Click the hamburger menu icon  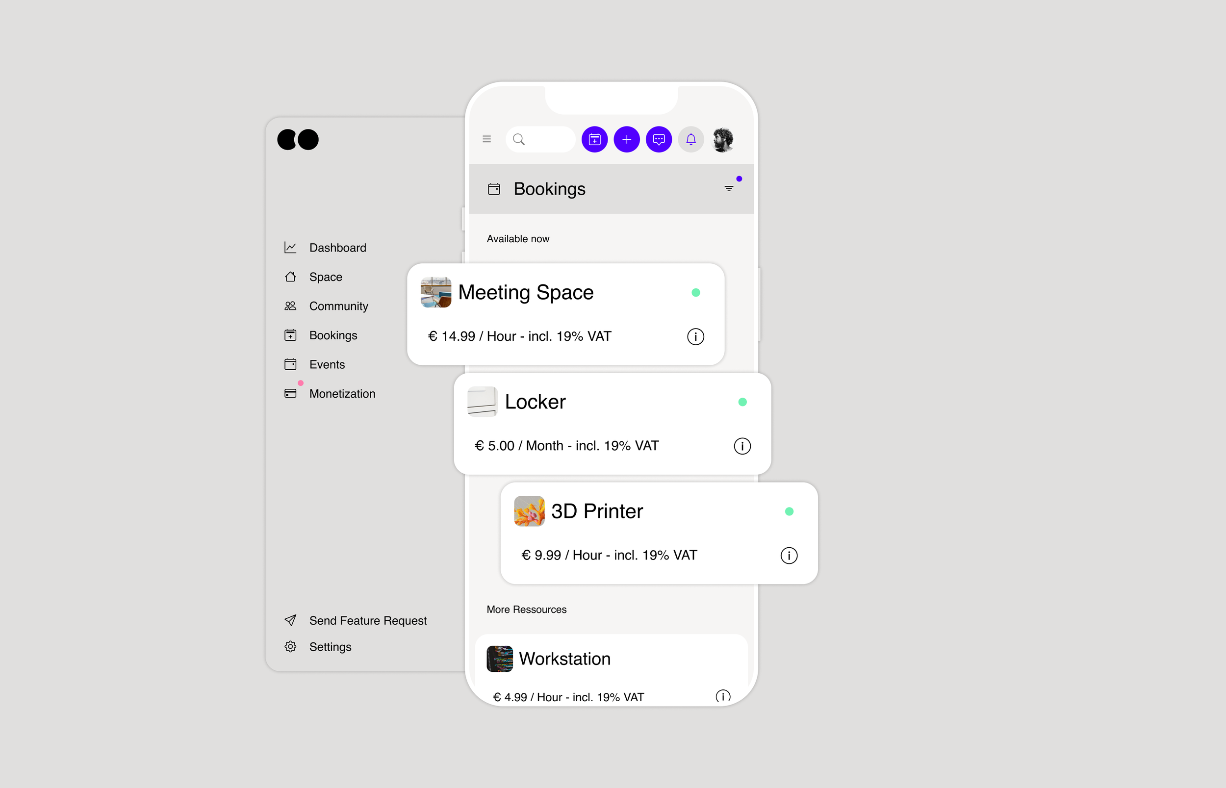click(487, 138)
